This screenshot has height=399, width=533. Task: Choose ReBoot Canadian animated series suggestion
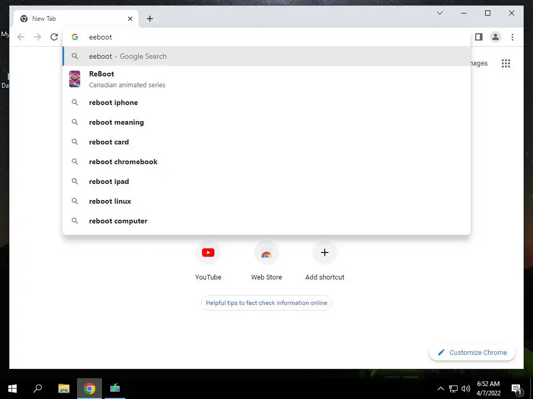[266, 79]
